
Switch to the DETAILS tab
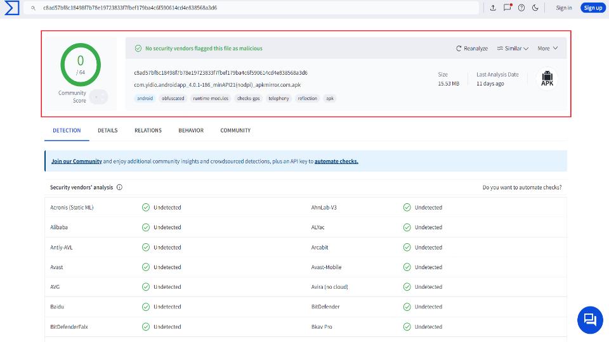108,130
